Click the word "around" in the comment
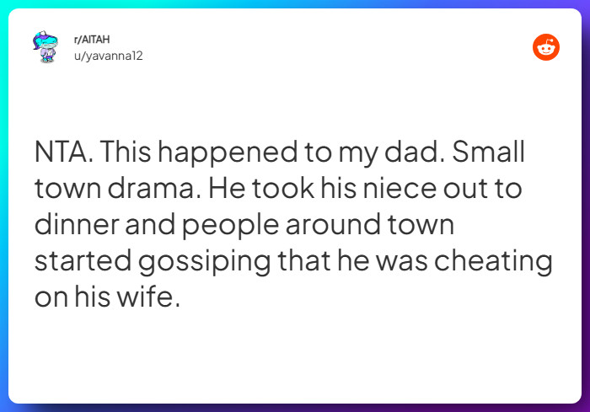590x412 pixels. tap(333, 225)
